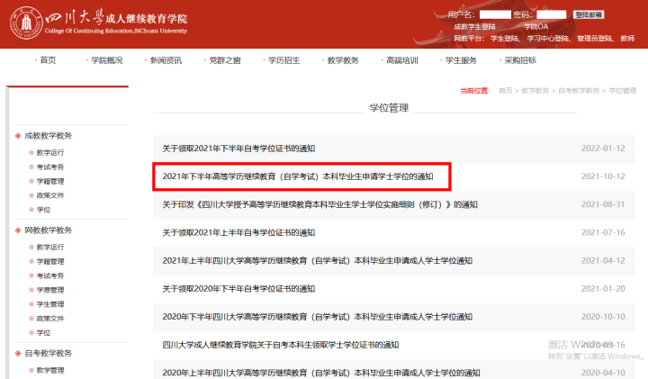The width and height of the screenshot is (648, 379).
Task: Open 教学运行 under 网教教学教务
Action: 50,248
